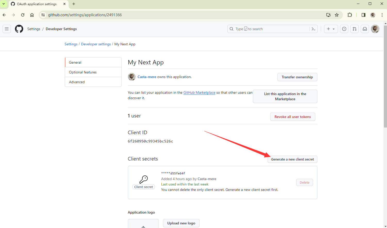387x228 pixels.
Task: Open the Issues icon in header
Action: (344, 29)
